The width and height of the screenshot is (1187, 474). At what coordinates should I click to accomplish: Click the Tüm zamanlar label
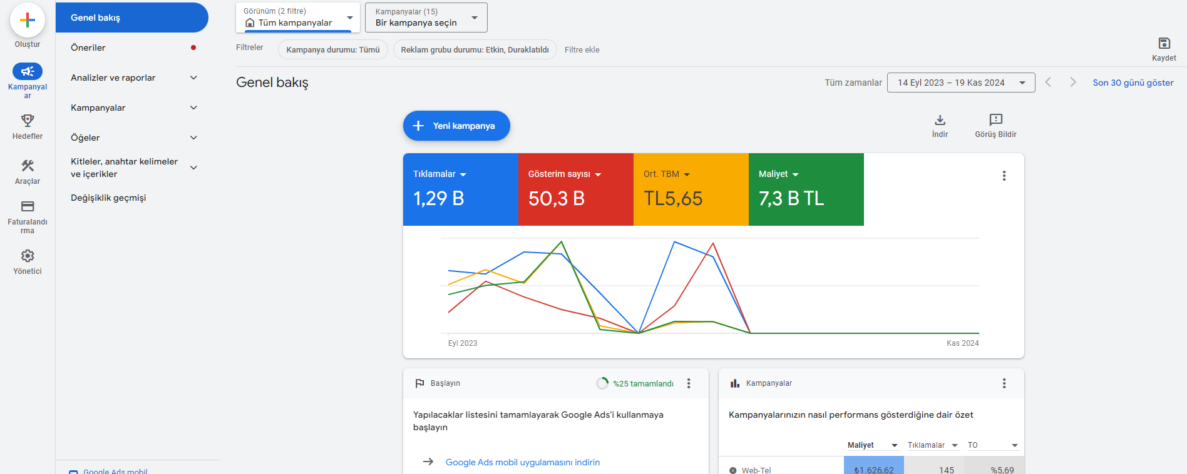[x=853, y=83]
